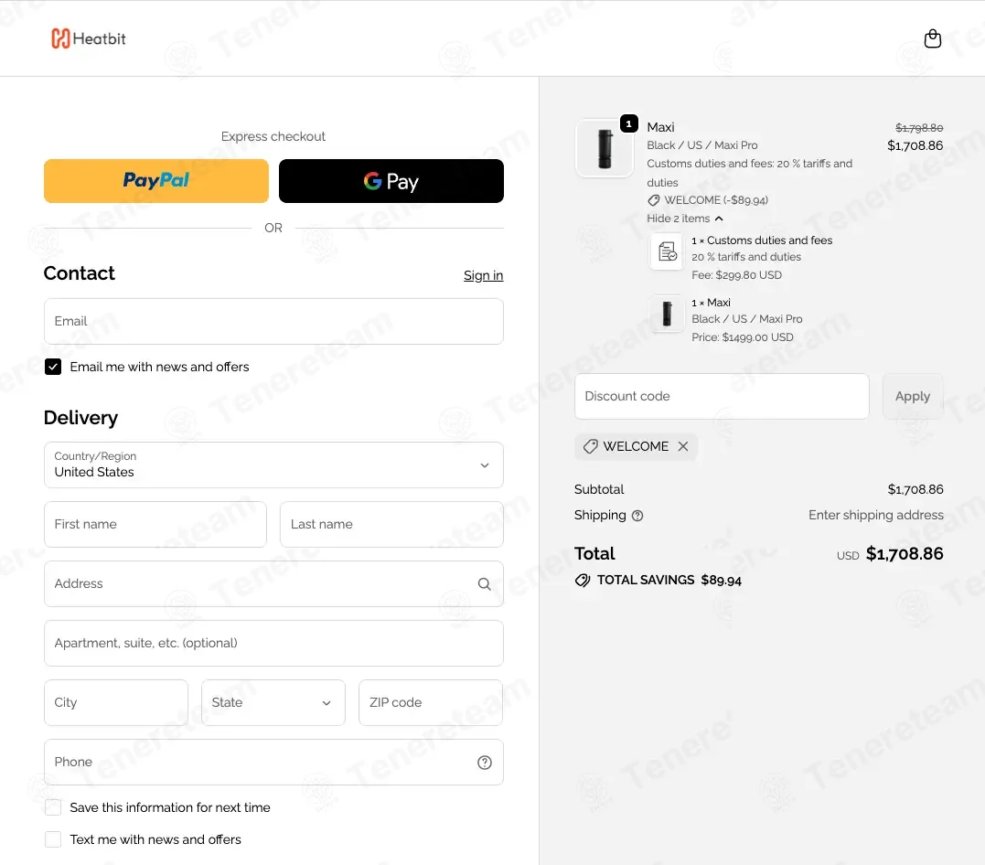
Task: Click the small Maxi Pro item thumbnail
Action: pos(667,314)
